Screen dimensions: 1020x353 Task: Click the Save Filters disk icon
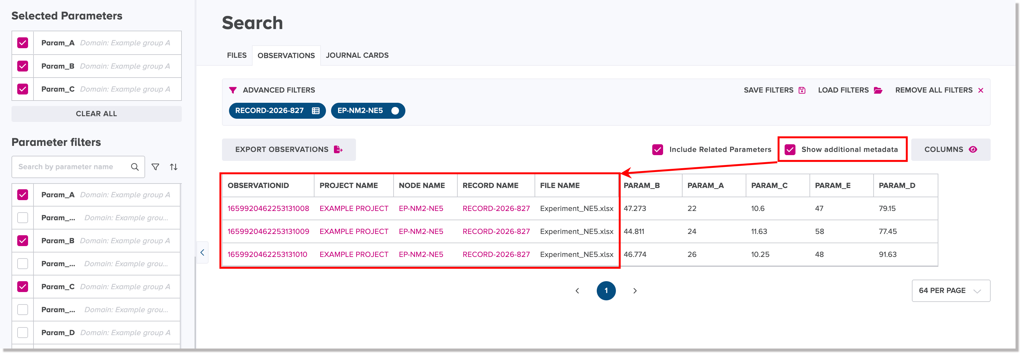(x=802, y=90)
